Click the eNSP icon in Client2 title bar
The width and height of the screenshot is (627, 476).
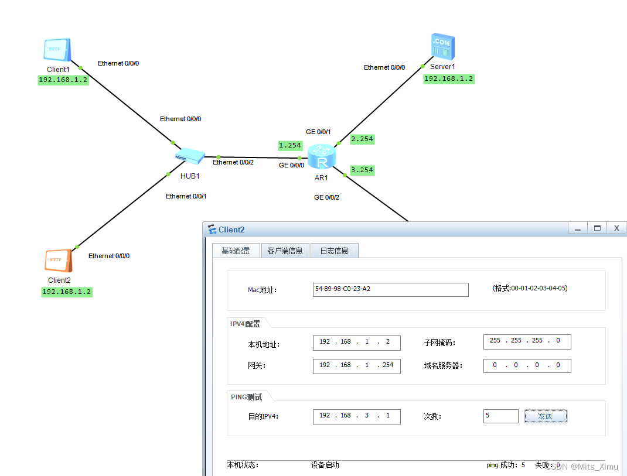212,229
